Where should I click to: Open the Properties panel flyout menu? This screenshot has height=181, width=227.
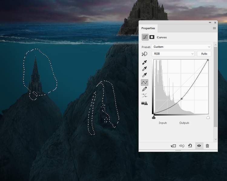coord(214,28)
